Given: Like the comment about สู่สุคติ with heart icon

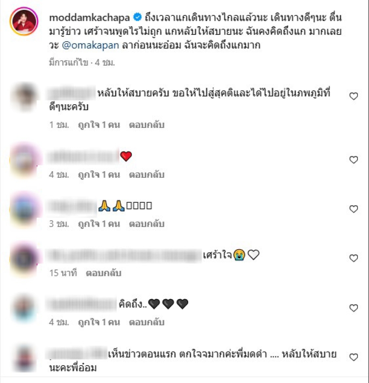Looking at the screenshot, I should tap(353, 96).
